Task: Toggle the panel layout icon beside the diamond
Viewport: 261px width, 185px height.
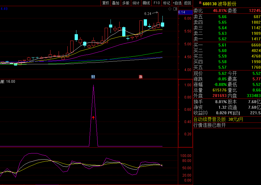Action: (175, 9)
